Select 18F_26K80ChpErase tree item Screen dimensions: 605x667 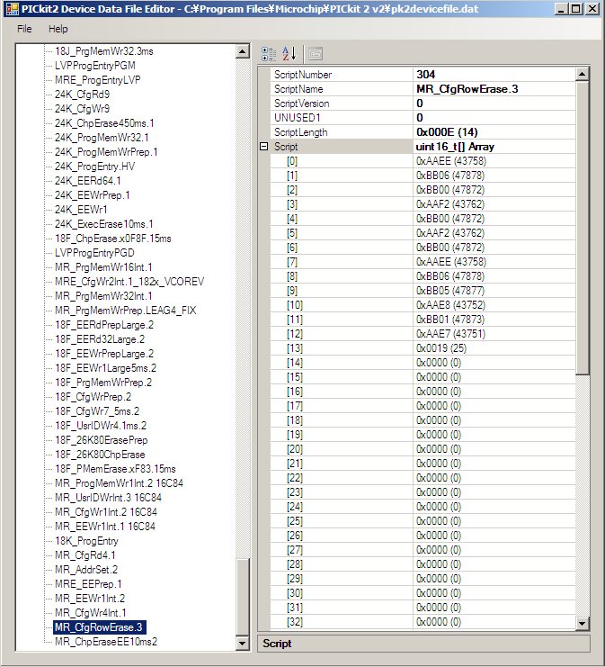100,455
